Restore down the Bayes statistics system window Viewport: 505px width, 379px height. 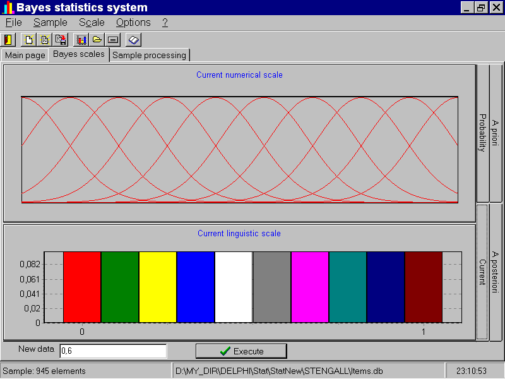(x=481, y=8)
